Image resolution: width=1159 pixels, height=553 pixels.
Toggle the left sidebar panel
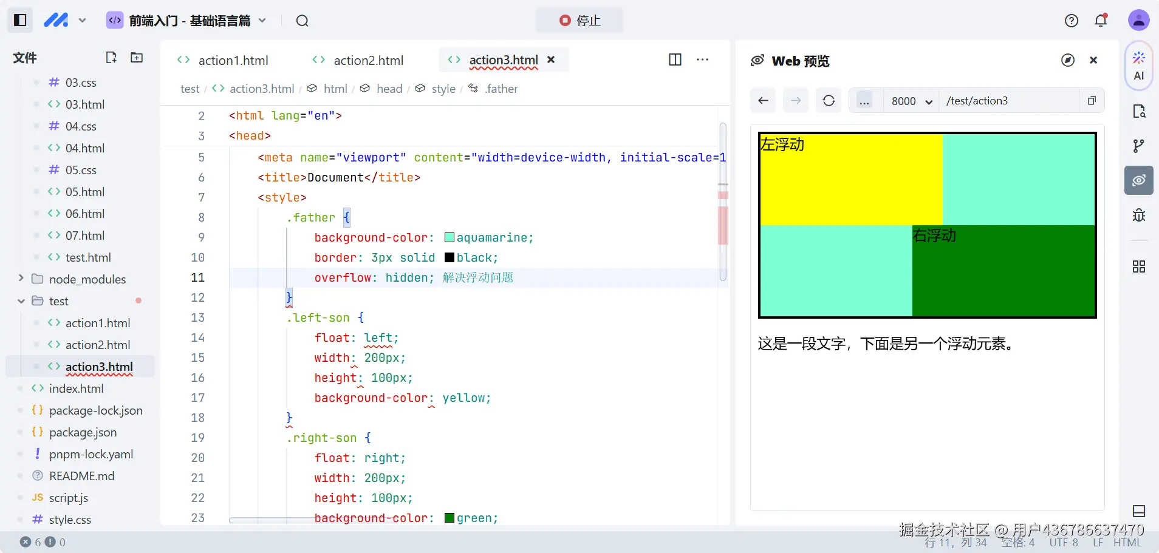[19, 20]
